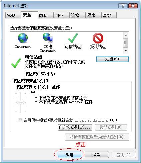Click the zone list scroll up arrow
This screenshot has width=141, height=163.
pos(126,35)
